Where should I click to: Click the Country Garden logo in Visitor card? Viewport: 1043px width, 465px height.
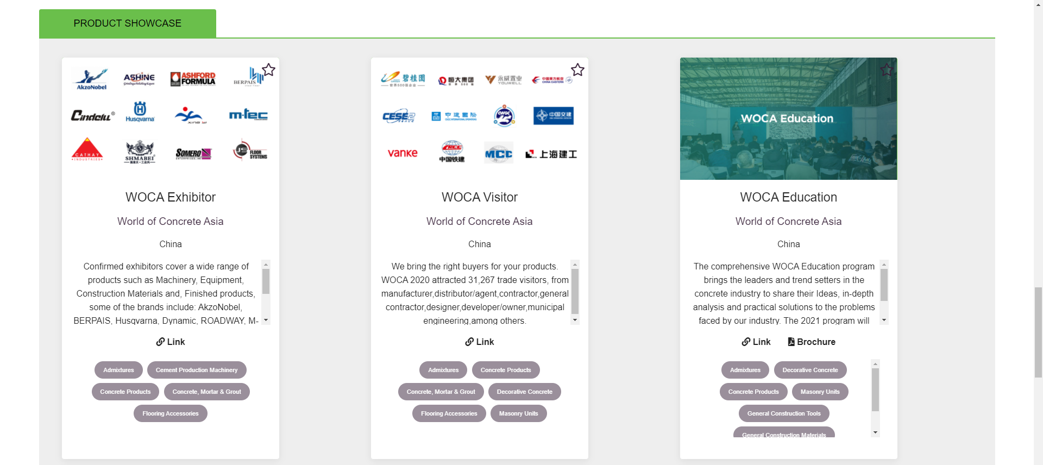tap(403, 80)
